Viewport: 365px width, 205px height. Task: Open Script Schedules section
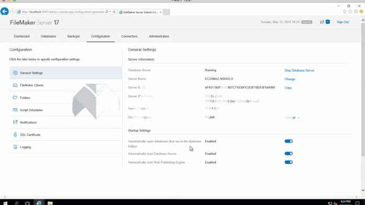tap(66, 110)
